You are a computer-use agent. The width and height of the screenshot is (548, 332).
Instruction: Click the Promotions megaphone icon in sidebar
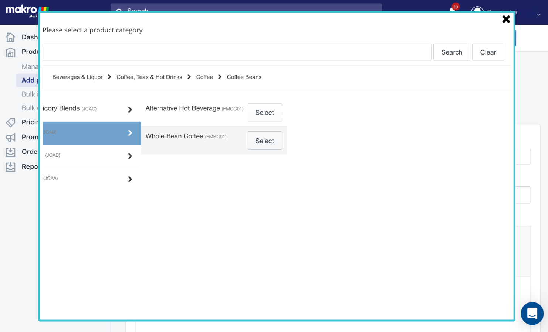point(11,137)
